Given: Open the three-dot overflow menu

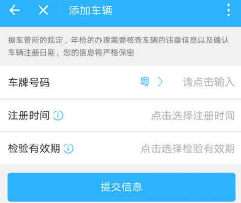Looking at the screenshot, I should point(228,10).
